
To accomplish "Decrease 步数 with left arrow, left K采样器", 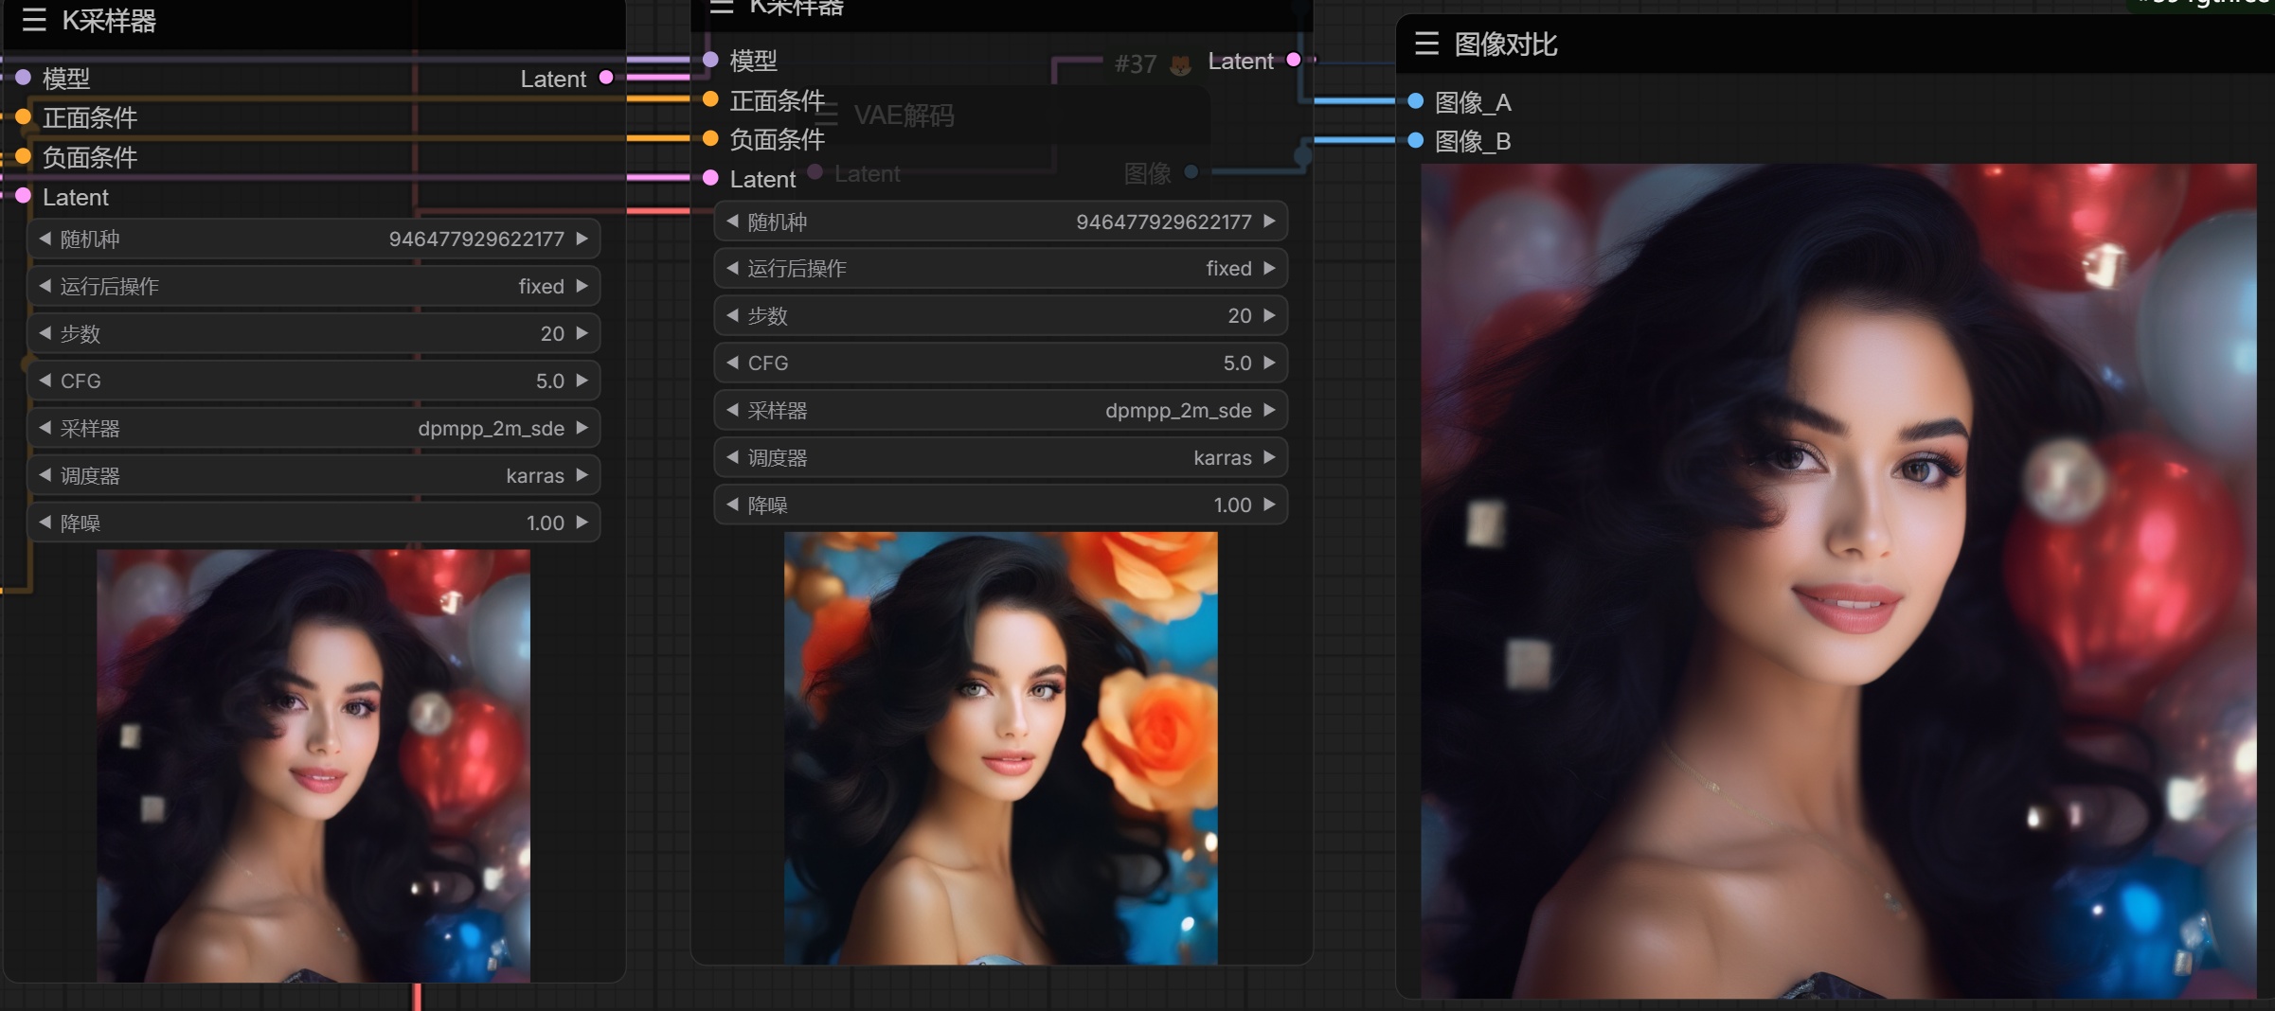I will point(45,333).
